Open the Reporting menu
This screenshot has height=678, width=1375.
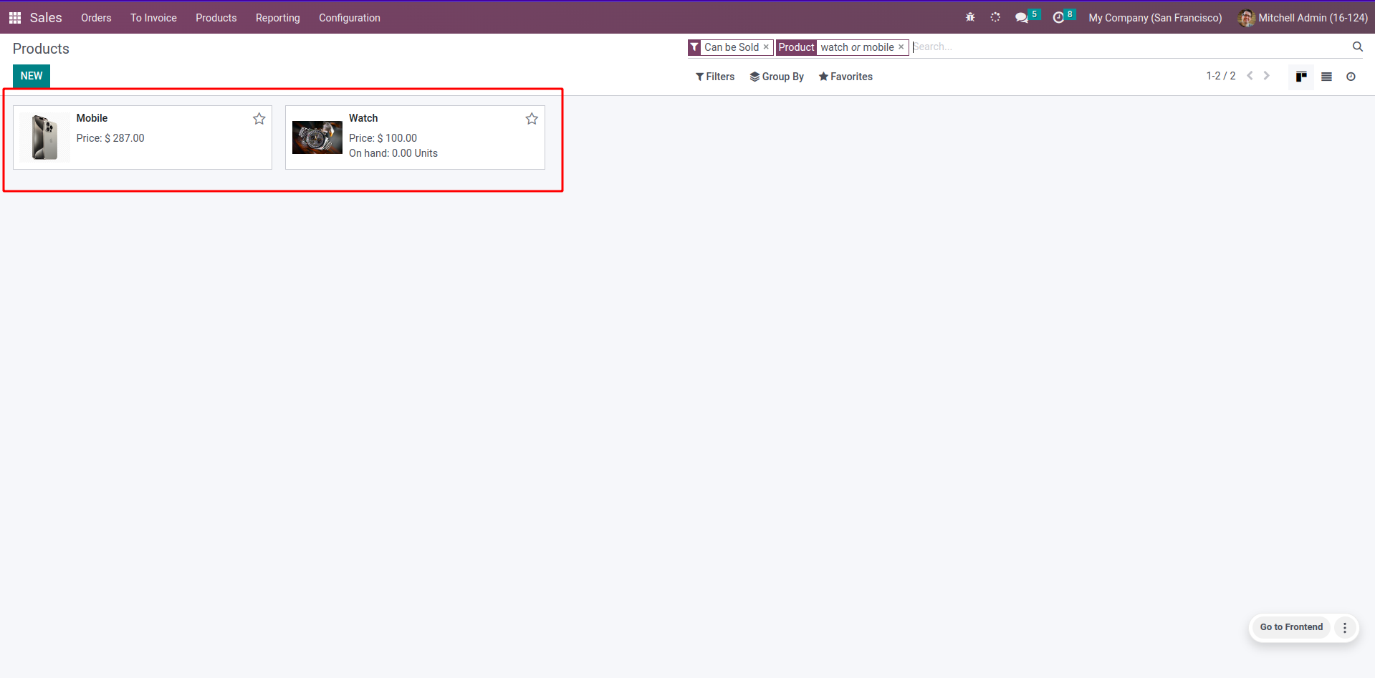coord(277,18)
